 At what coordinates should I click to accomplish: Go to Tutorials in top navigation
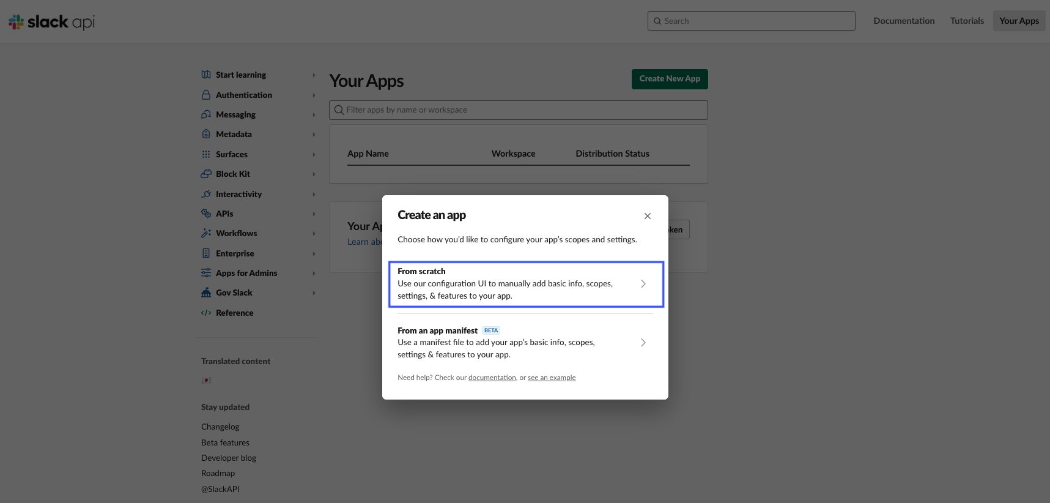point(966,21)
